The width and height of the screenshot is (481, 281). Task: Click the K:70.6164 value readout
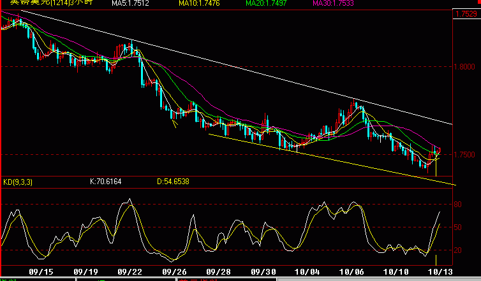pos(107,182)
